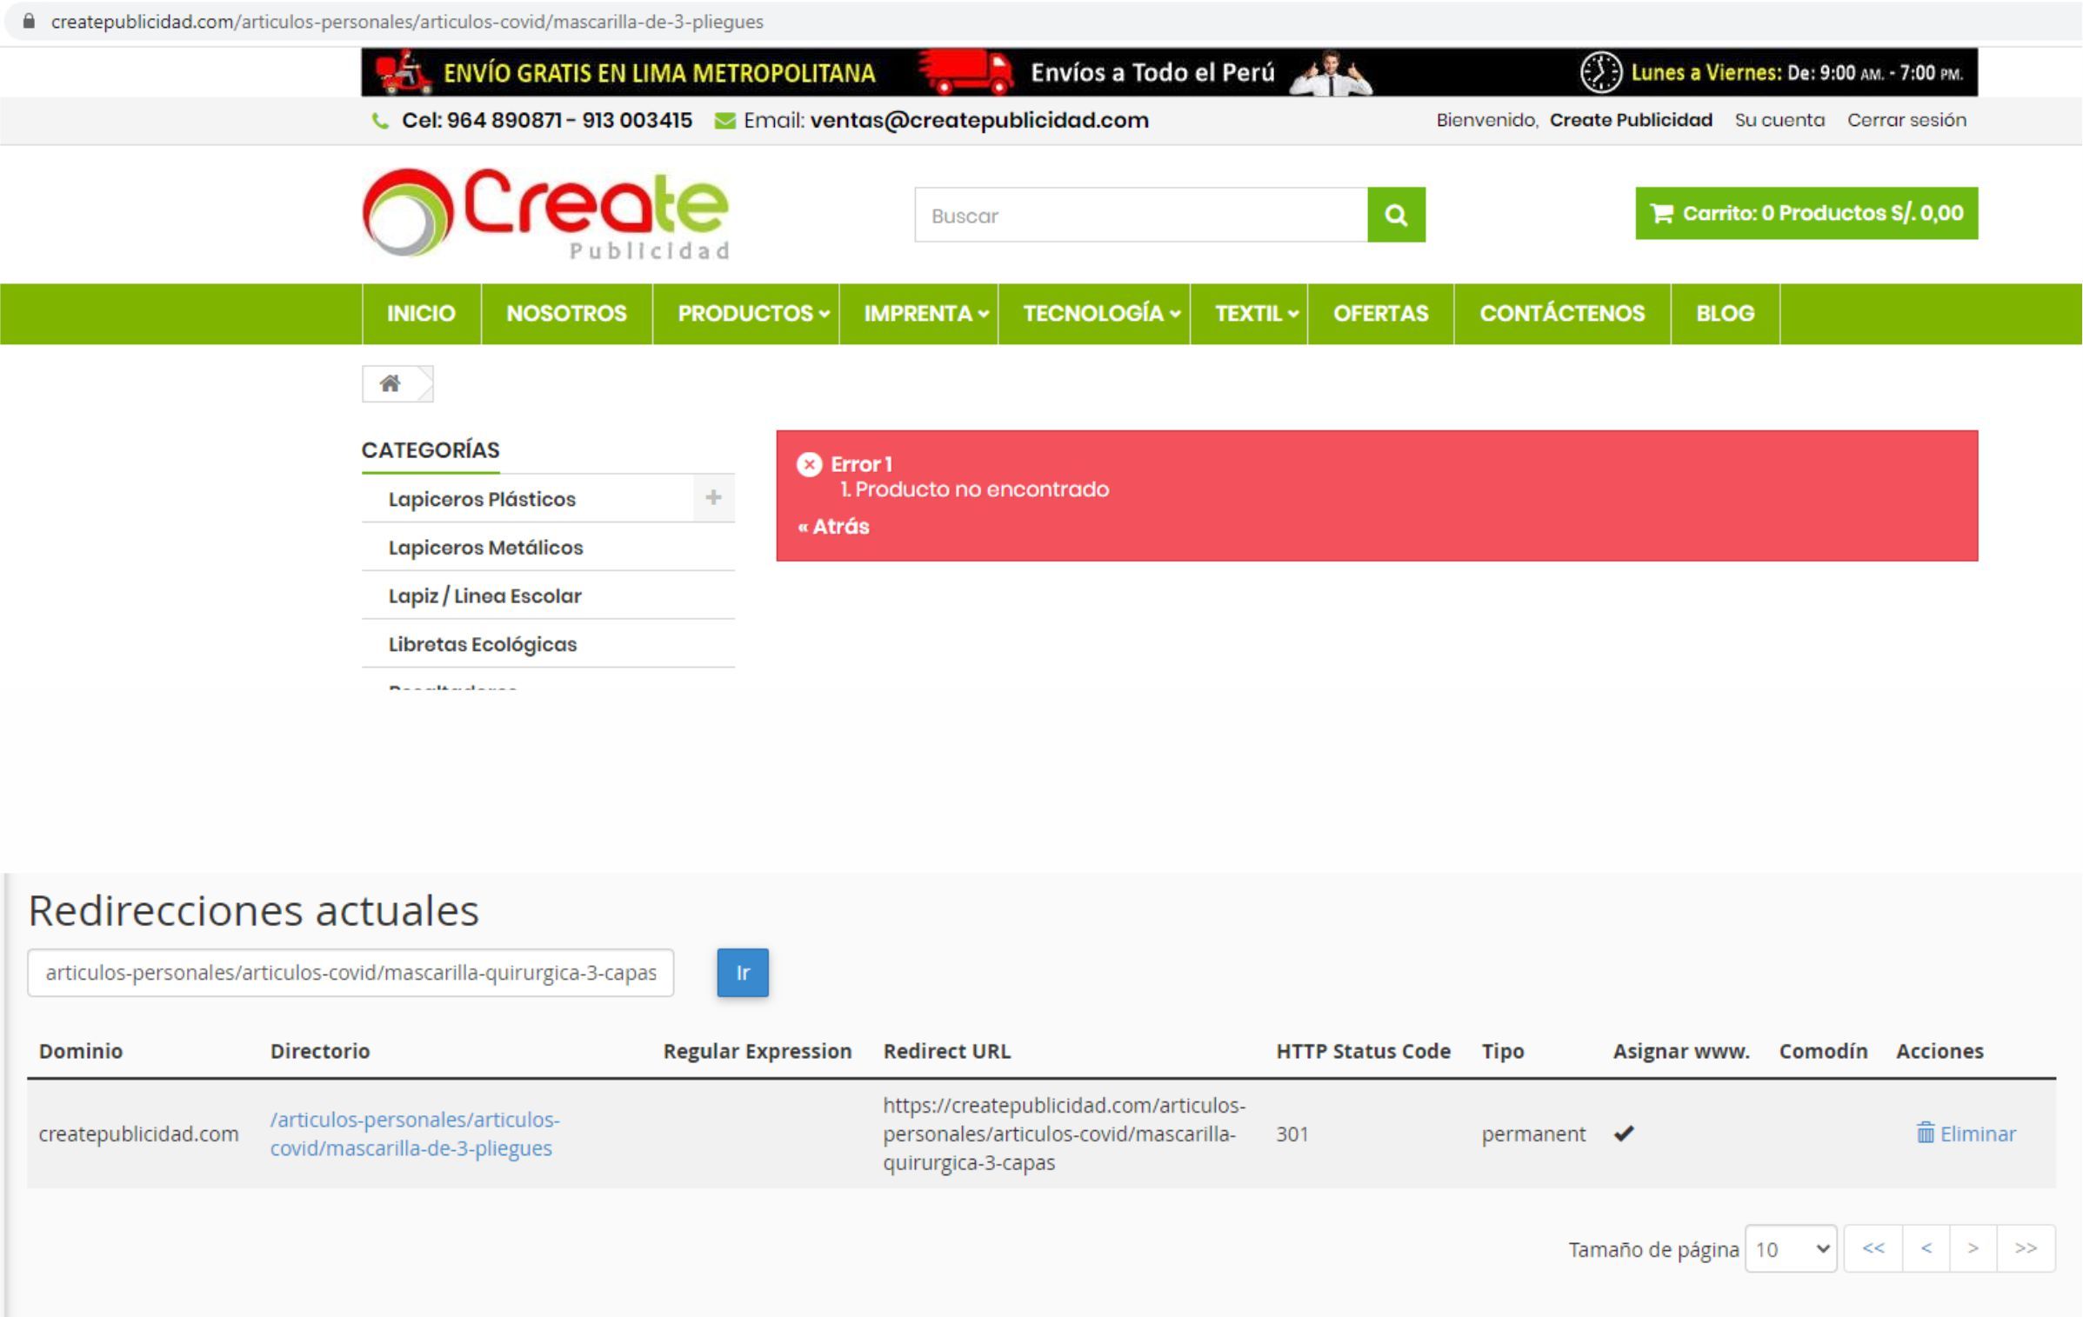Click the Asignar www checkmark
This screenshot has height=1317, width=2083.
[1623, 1133]
